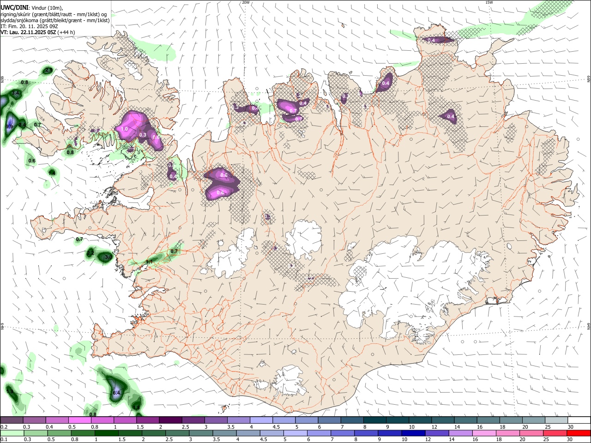
Task: Pick the lightest green 0.1–0.3 rain legend swatch
Action: click(x=12, y=433)
